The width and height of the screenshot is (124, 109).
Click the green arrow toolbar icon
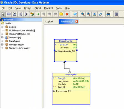point(38,14)
